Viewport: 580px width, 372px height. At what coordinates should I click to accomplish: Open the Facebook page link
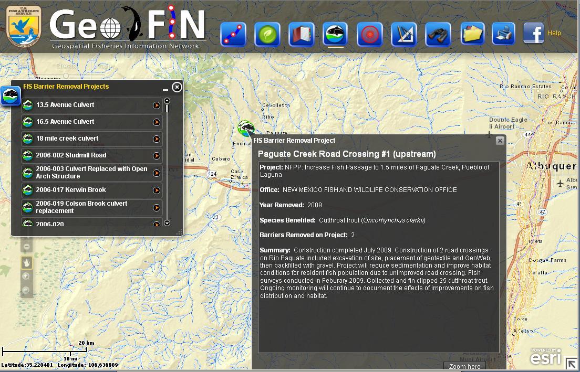tap(534, 33)
